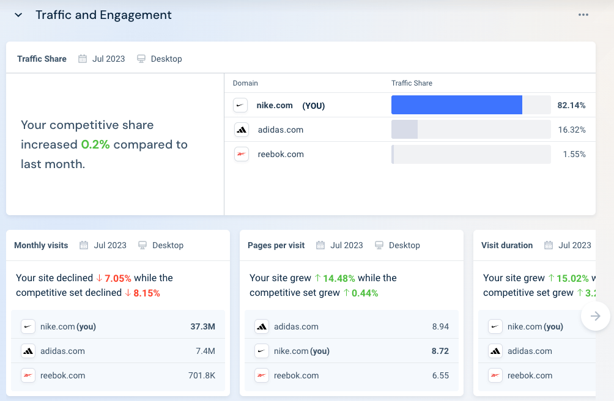Click nike.com logo in Pages per visit card
This screenshot has height=401, width=614.
click(x=262, y=351)
